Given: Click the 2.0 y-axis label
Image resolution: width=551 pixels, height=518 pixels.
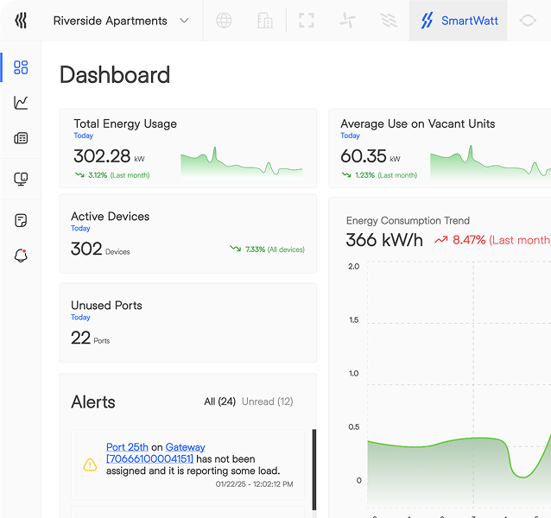Looking at the screenshot, I should click(353, 267).
